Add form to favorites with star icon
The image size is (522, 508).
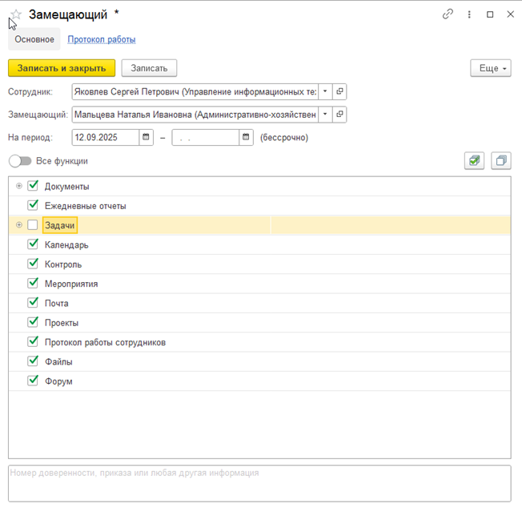pos(15,14)
